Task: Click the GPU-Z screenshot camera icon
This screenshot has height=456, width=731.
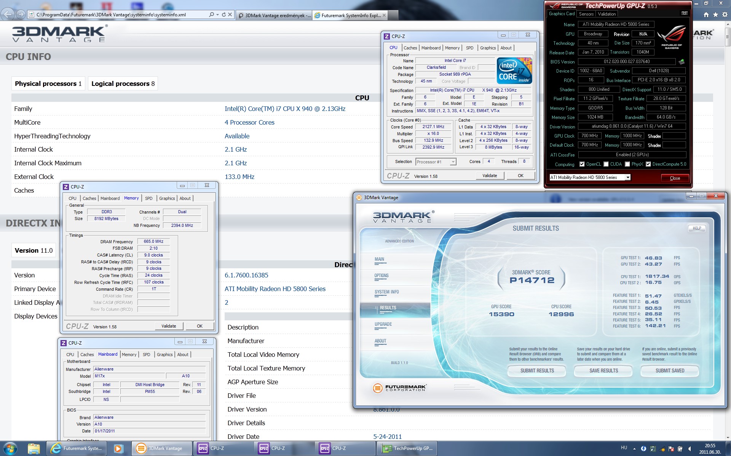Action: (x=684, y=13)
